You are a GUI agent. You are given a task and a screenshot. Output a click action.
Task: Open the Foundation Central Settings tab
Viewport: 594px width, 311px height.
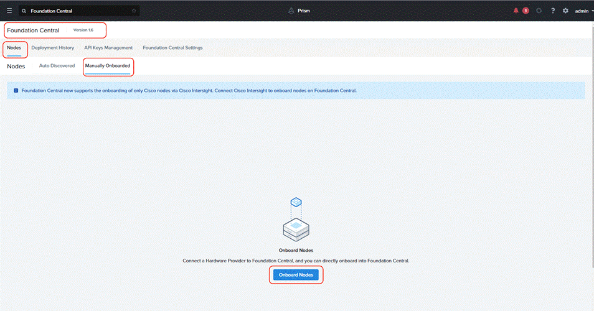[x=172, y=48]
